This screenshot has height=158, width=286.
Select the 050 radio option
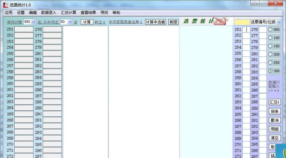(270, 30)
